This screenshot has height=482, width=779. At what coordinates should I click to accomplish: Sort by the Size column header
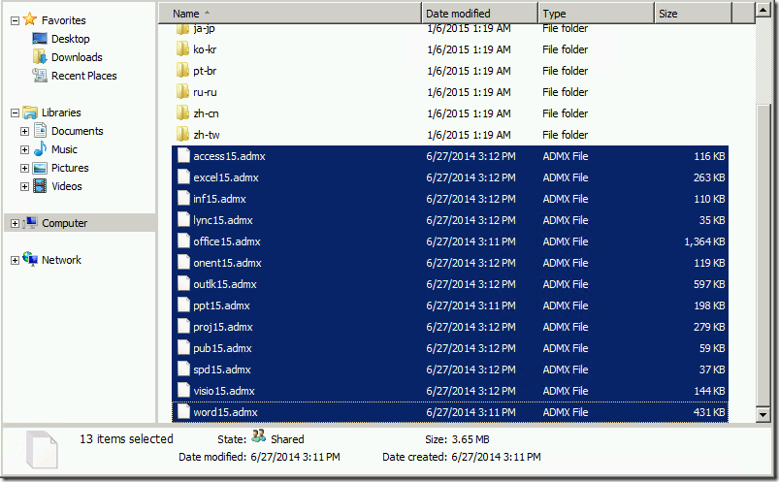693,14
